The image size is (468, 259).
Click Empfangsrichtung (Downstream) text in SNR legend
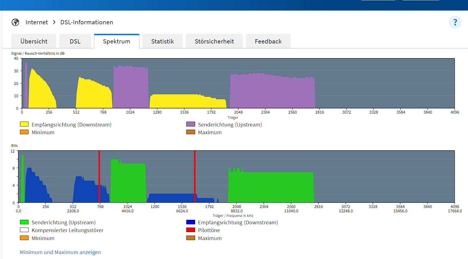click(71, 124)
